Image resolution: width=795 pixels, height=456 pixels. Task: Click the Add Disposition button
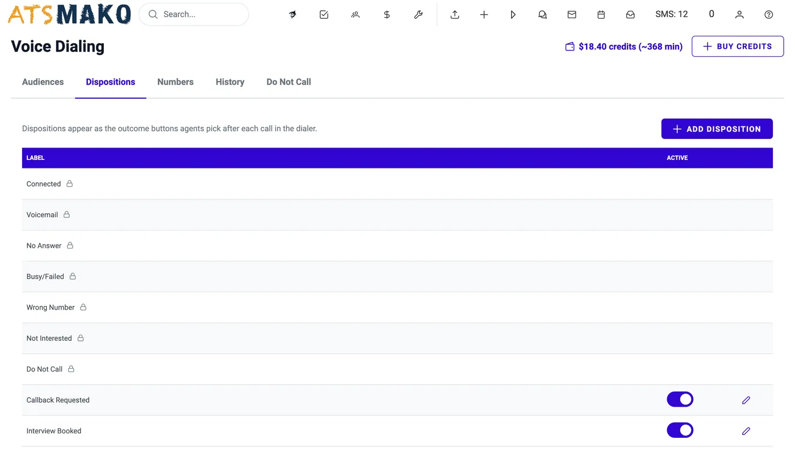[717, 129]
